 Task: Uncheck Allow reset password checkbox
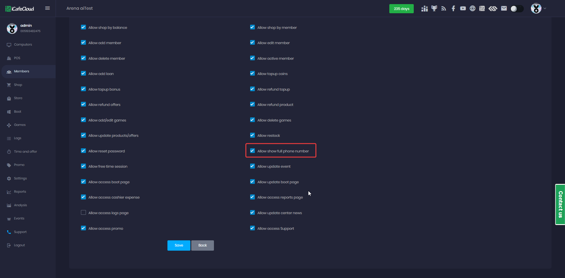[84, 151]
